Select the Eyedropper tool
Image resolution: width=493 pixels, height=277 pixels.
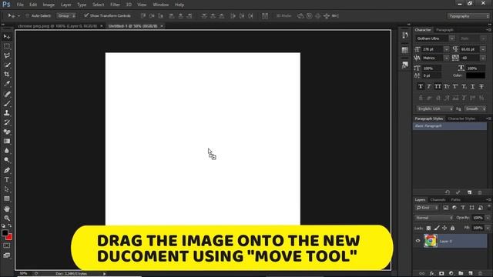(7, 84)
